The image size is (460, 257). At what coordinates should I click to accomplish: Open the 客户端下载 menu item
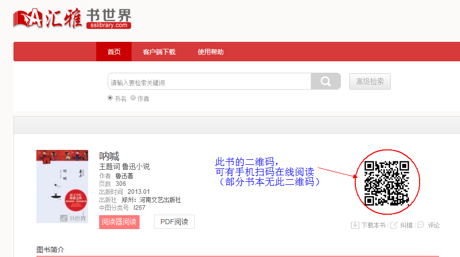coord(159,52)
